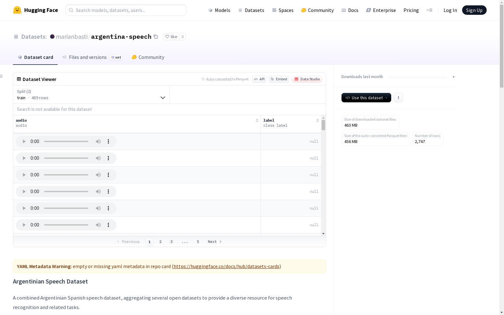Open the collapsed sidebar icon left of Dataset Viewer

pos(2,76)
